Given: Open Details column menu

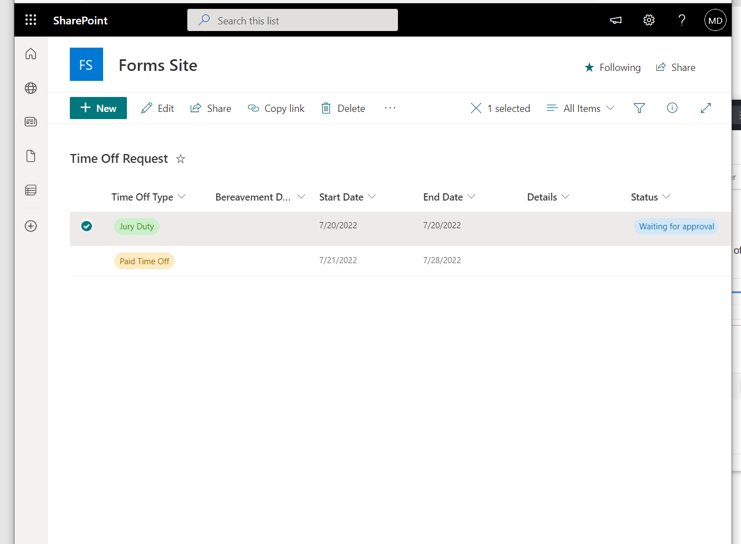Looking at the screenshot, I should click(548, 197).
